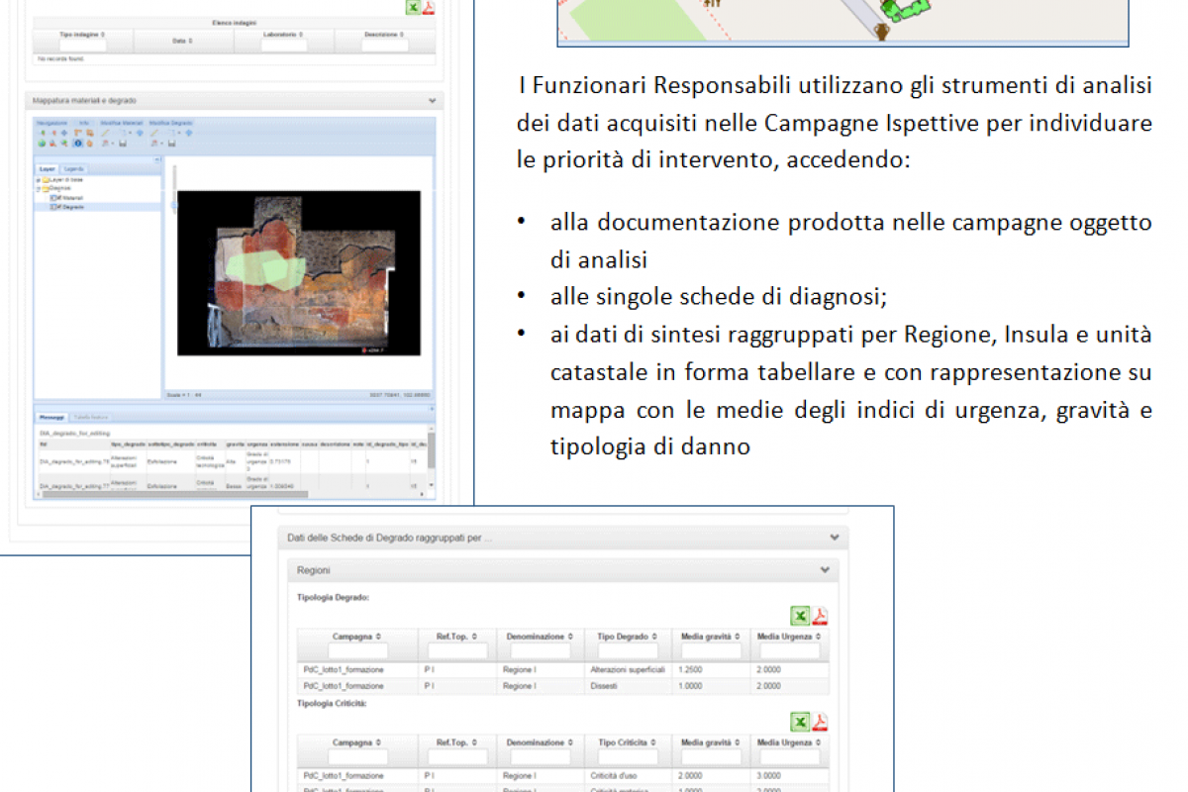Open the Messaggi tab

49,418
